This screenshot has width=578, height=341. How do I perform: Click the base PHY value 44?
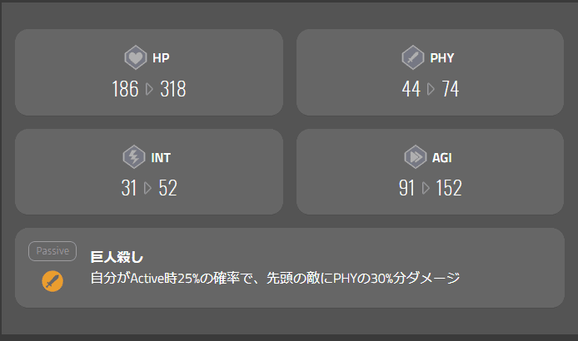click(x=411, y=89)
